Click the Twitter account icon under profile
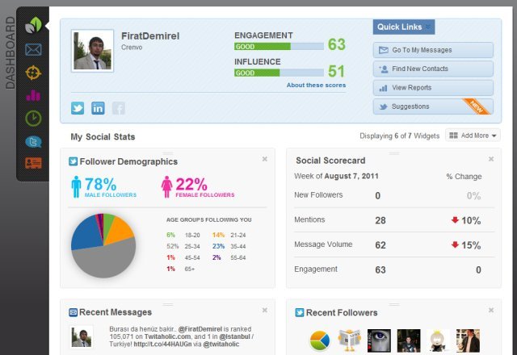This screenshot has height=355, width=517. 78,108
